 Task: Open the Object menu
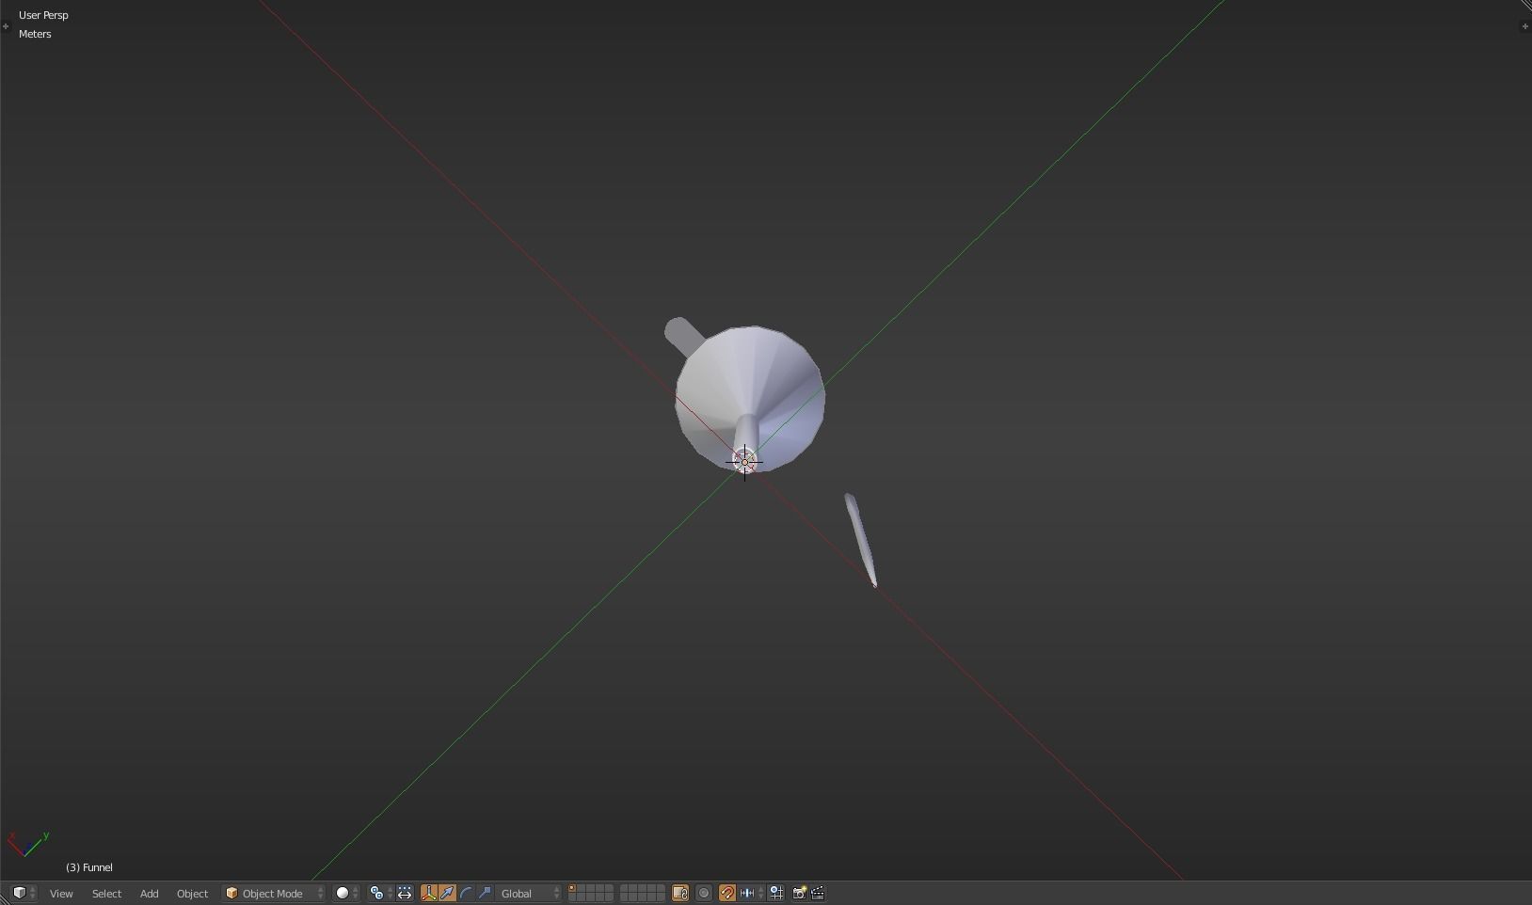[192, 893]
